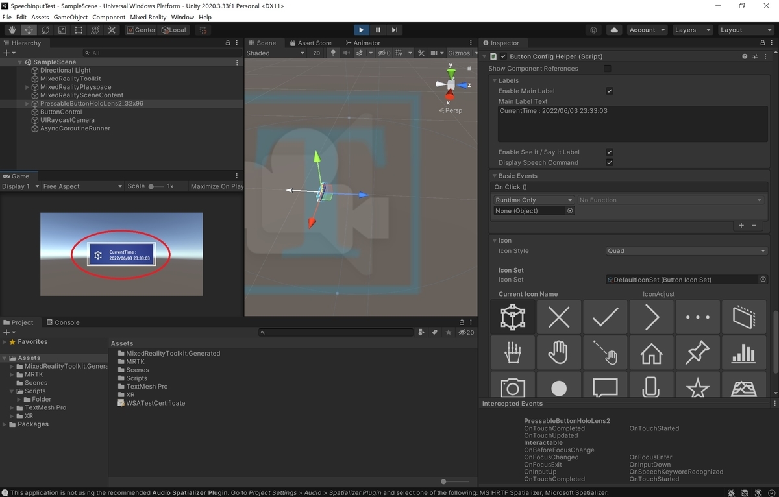Screen dimensions: 779x497
Task: Open the Icon Style Quad dropdown
Action: click(687, 251)
